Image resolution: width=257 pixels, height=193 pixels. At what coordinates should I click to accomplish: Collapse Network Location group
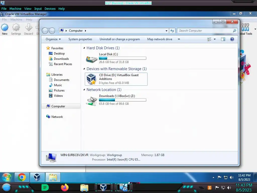coord(84,90)
